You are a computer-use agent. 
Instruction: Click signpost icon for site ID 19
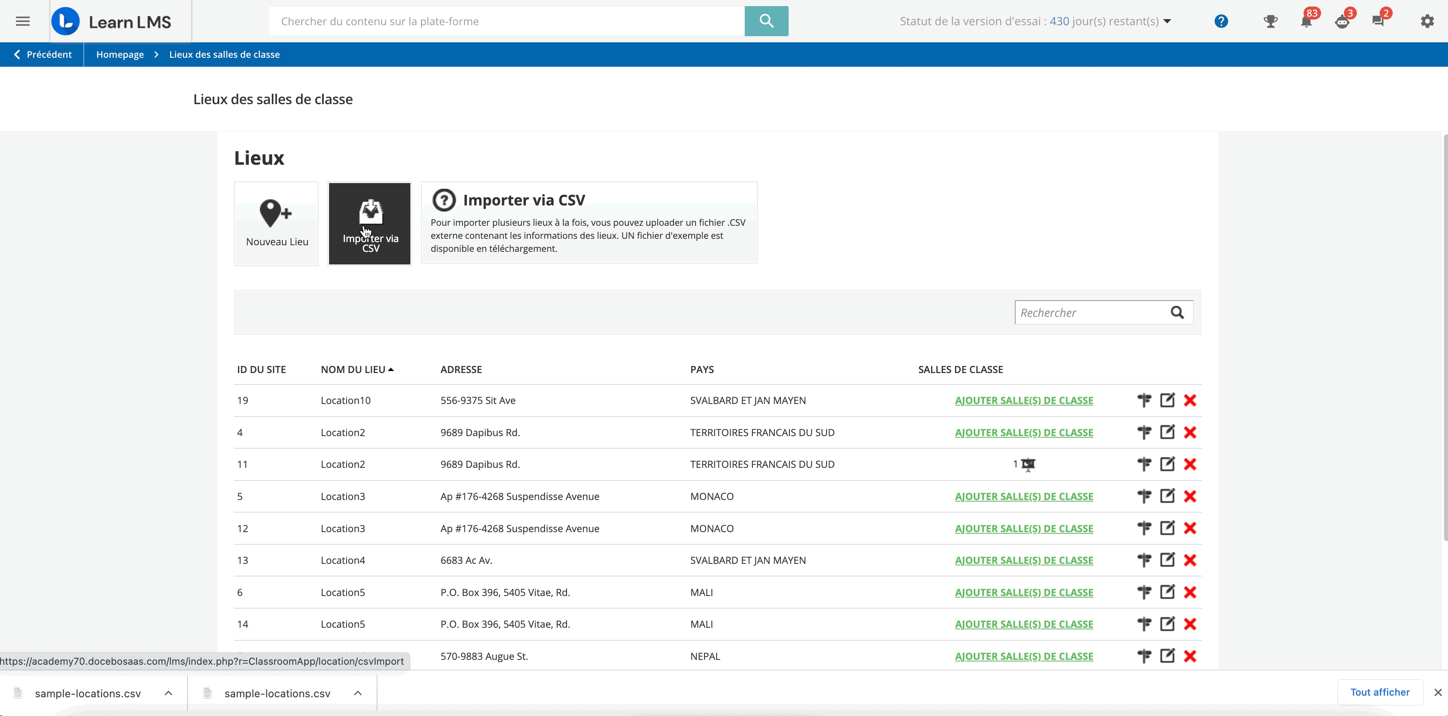point(1144,400)
